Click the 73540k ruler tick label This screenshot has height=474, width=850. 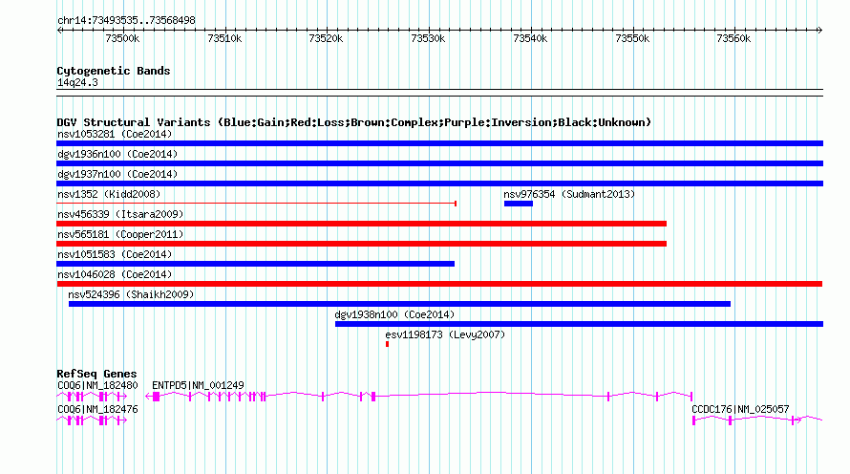(530, 38)
